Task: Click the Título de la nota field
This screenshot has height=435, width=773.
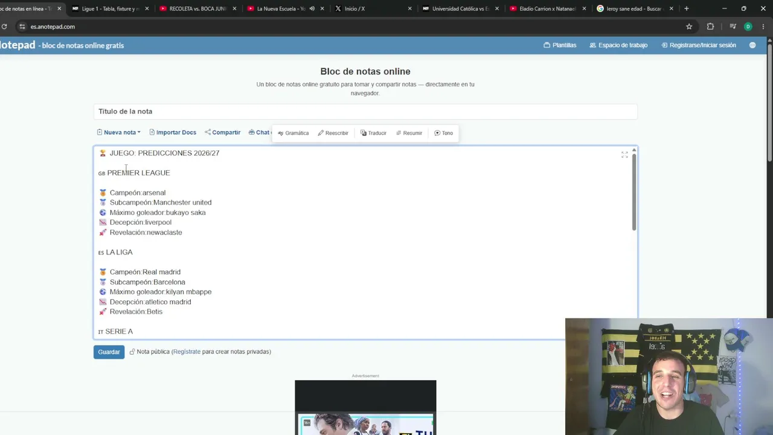Action: [x=365, y=111]
